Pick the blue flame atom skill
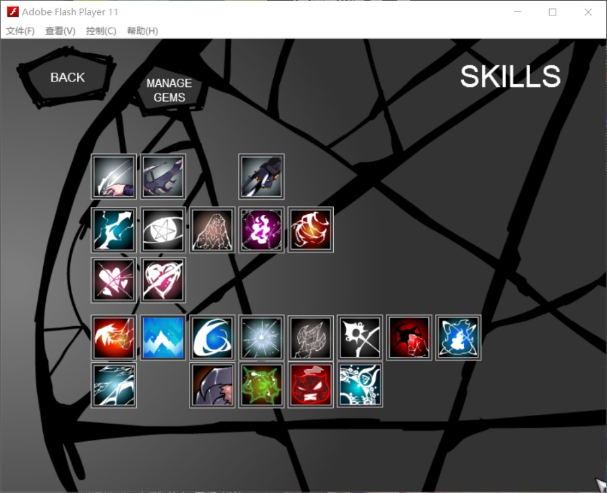 [x=459, y=337]
